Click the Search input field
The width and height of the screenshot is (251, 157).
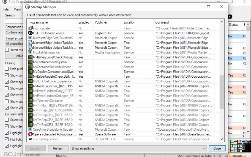[x=14, y=21]
